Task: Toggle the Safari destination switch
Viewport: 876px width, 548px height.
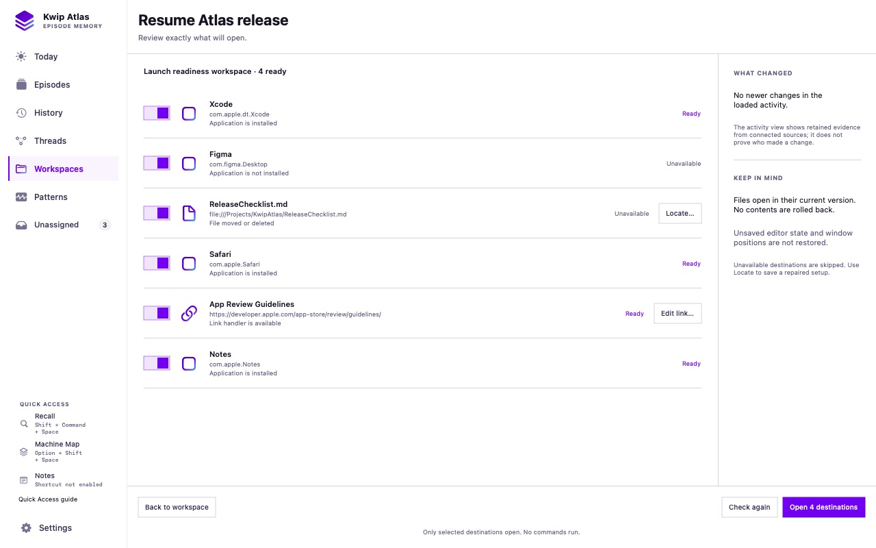Action: click(x=157, y=263)
